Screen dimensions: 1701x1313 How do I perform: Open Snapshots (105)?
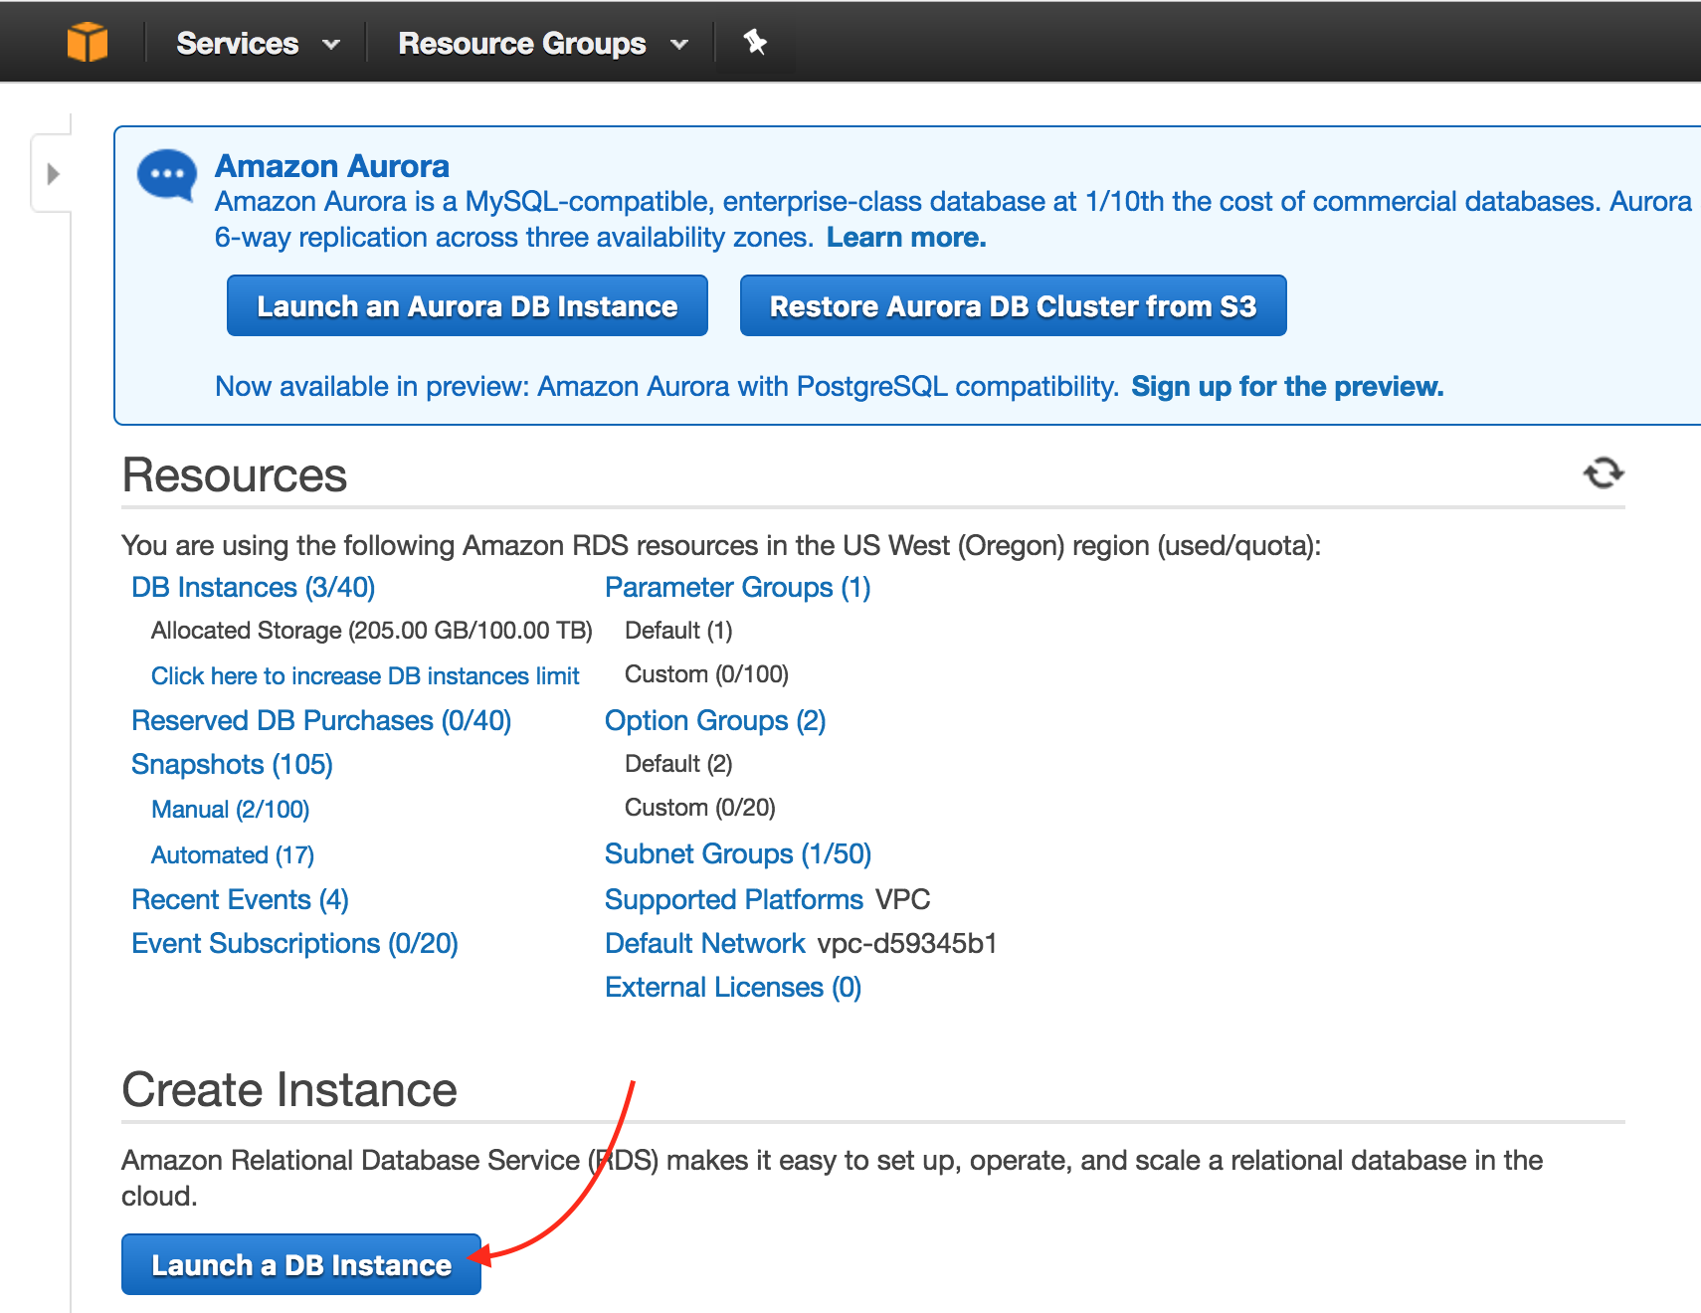[x=232, y=764]
